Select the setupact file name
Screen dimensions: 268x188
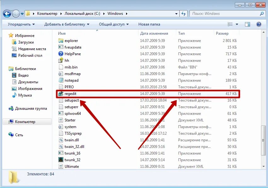(x=72, y=100)
